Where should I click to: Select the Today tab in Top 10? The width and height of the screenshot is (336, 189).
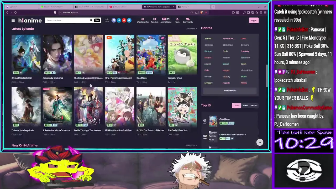(x=237, y=106)
